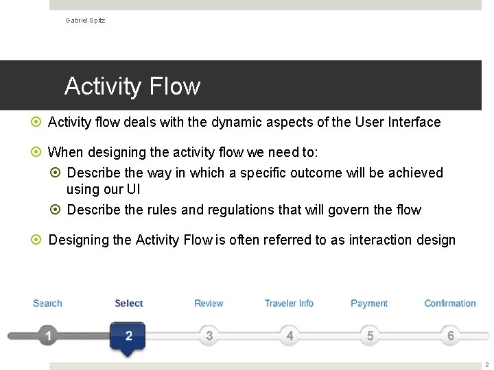Viewport: 494px width, 370px height.
Task: Jump to step 6 circle marker
Action: coord(451,336)
